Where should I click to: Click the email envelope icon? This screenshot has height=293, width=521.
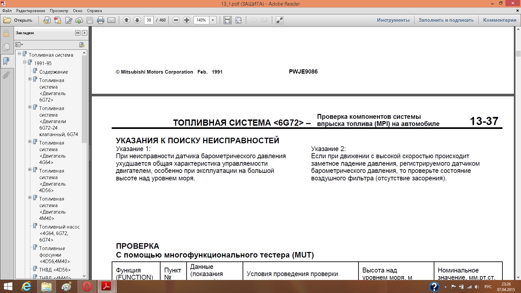point(111,20)
